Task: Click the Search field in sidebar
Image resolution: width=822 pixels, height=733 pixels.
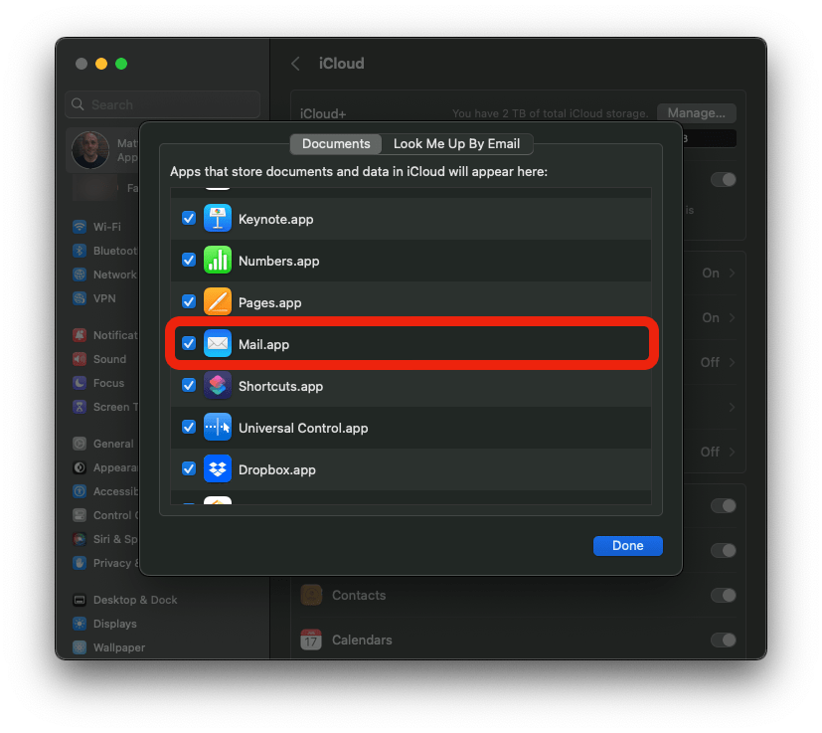Action: (x=164, y=104)
